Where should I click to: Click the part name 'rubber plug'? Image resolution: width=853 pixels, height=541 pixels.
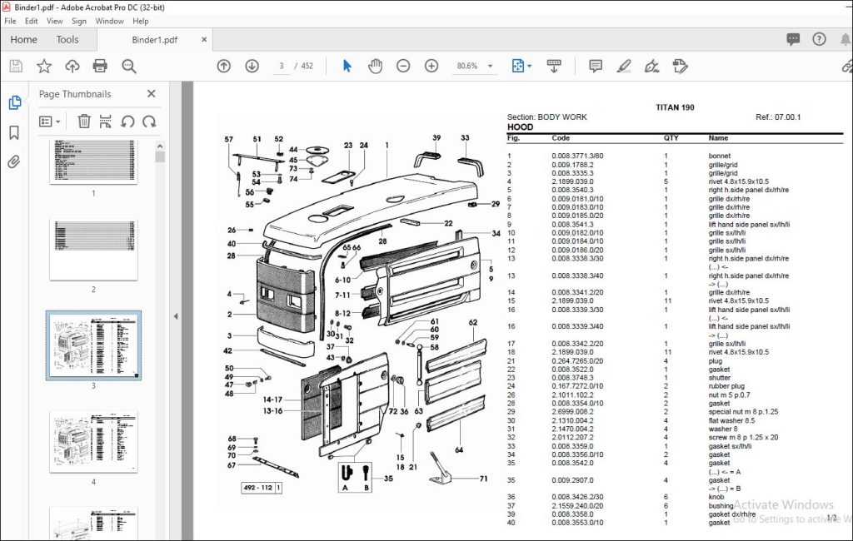pyautogui.click(x=726, y=386)
